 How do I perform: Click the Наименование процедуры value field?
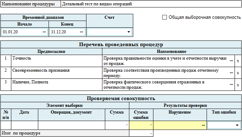151,4
